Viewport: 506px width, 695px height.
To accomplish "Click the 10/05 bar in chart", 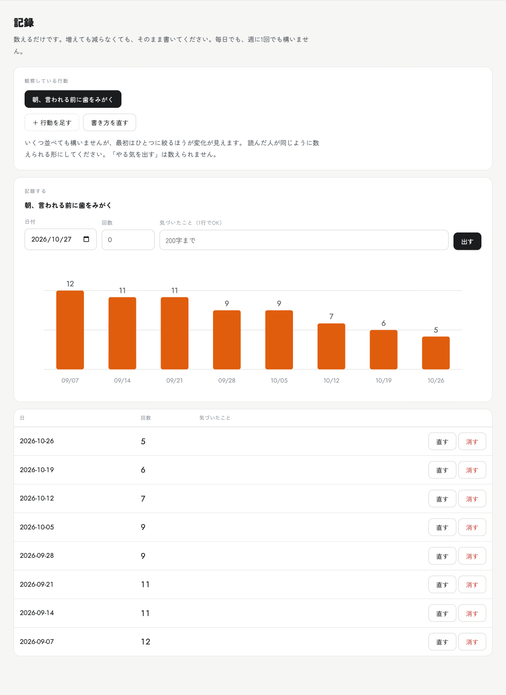I will (279, 340).
